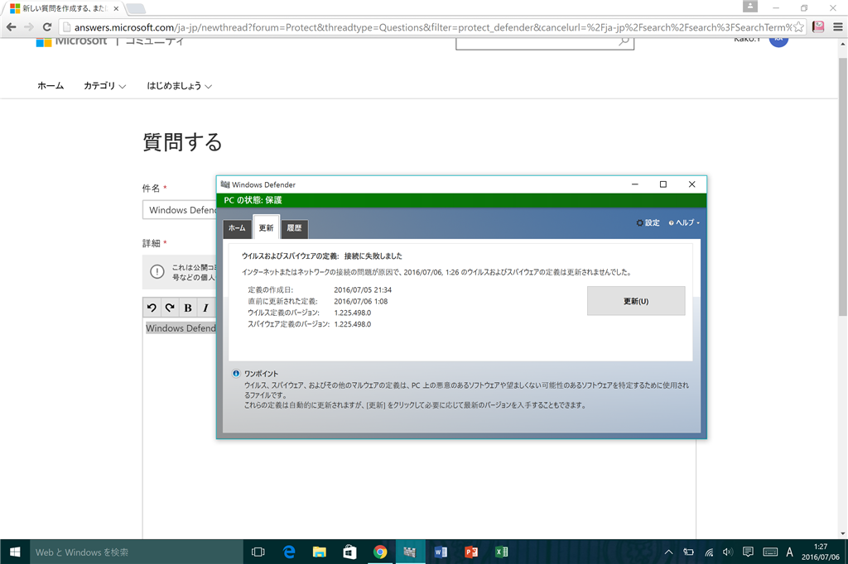Image resolution: width=848 pixels, height=564 pixels.
Task: Click the Wi-Fi network tray icon
Action: click(709, 552)
